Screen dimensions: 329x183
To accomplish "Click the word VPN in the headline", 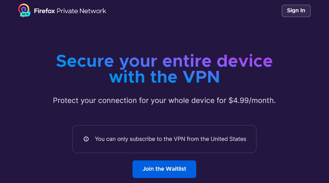I will click(201, 77).
